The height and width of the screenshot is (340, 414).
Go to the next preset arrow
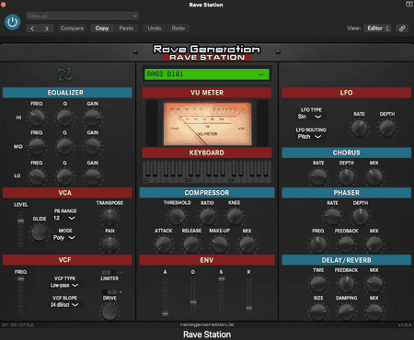[47, 28]
